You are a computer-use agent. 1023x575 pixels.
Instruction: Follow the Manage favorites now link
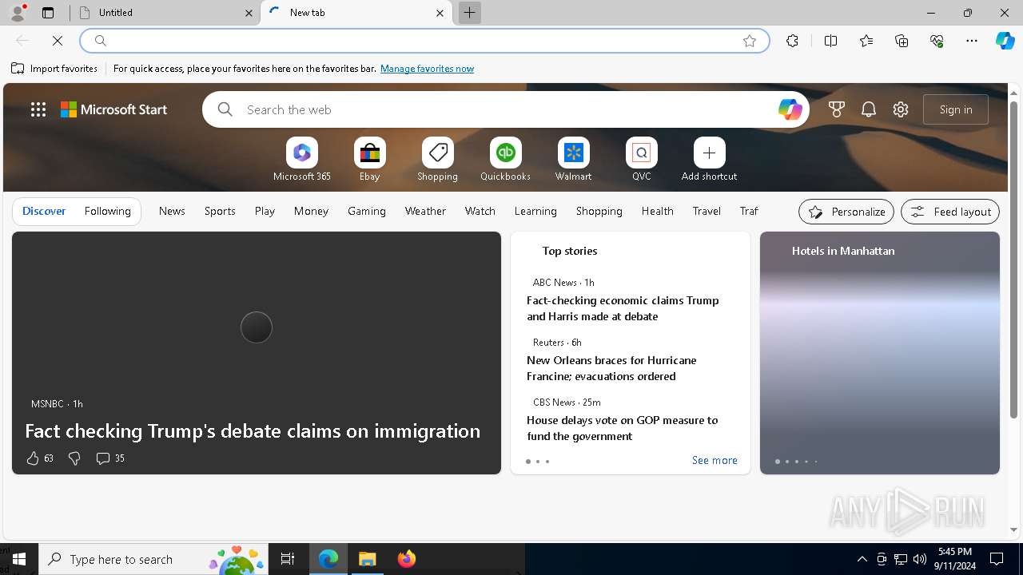click(427, 69)
